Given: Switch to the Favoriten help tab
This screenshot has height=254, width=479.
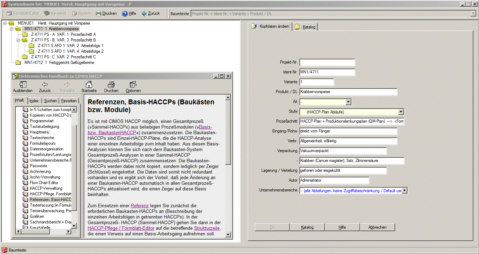Looking at the screenshot, I should click(x=69, y=101).
